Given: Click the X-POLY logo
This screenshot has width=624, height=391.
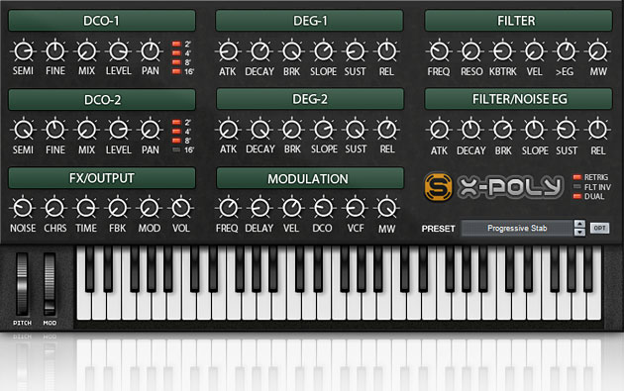Looking at the screenshot, I should point(510,187).
